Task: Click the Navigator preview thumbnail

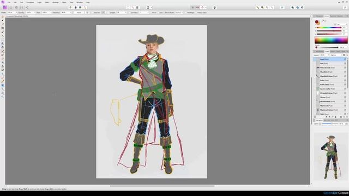Action: tap(330, 157)
